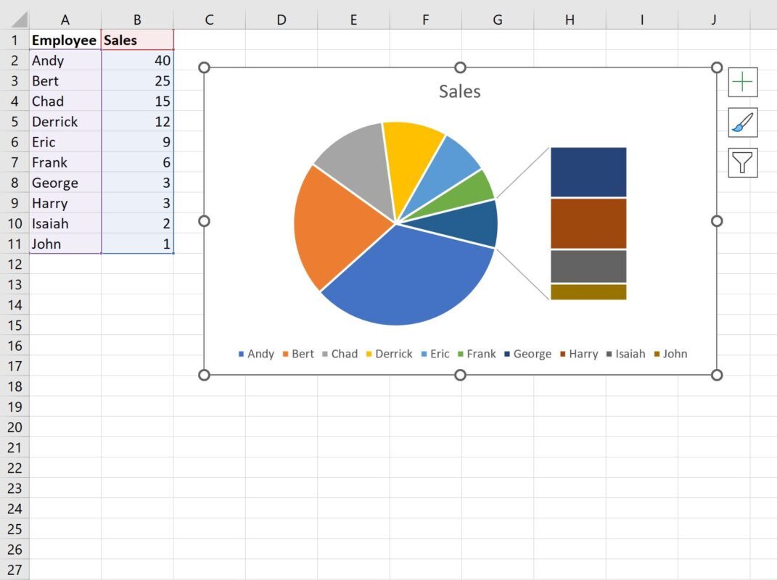Click the brown Harry bar segment
Screen dimensions: 777x580
[x=588, y=223]
